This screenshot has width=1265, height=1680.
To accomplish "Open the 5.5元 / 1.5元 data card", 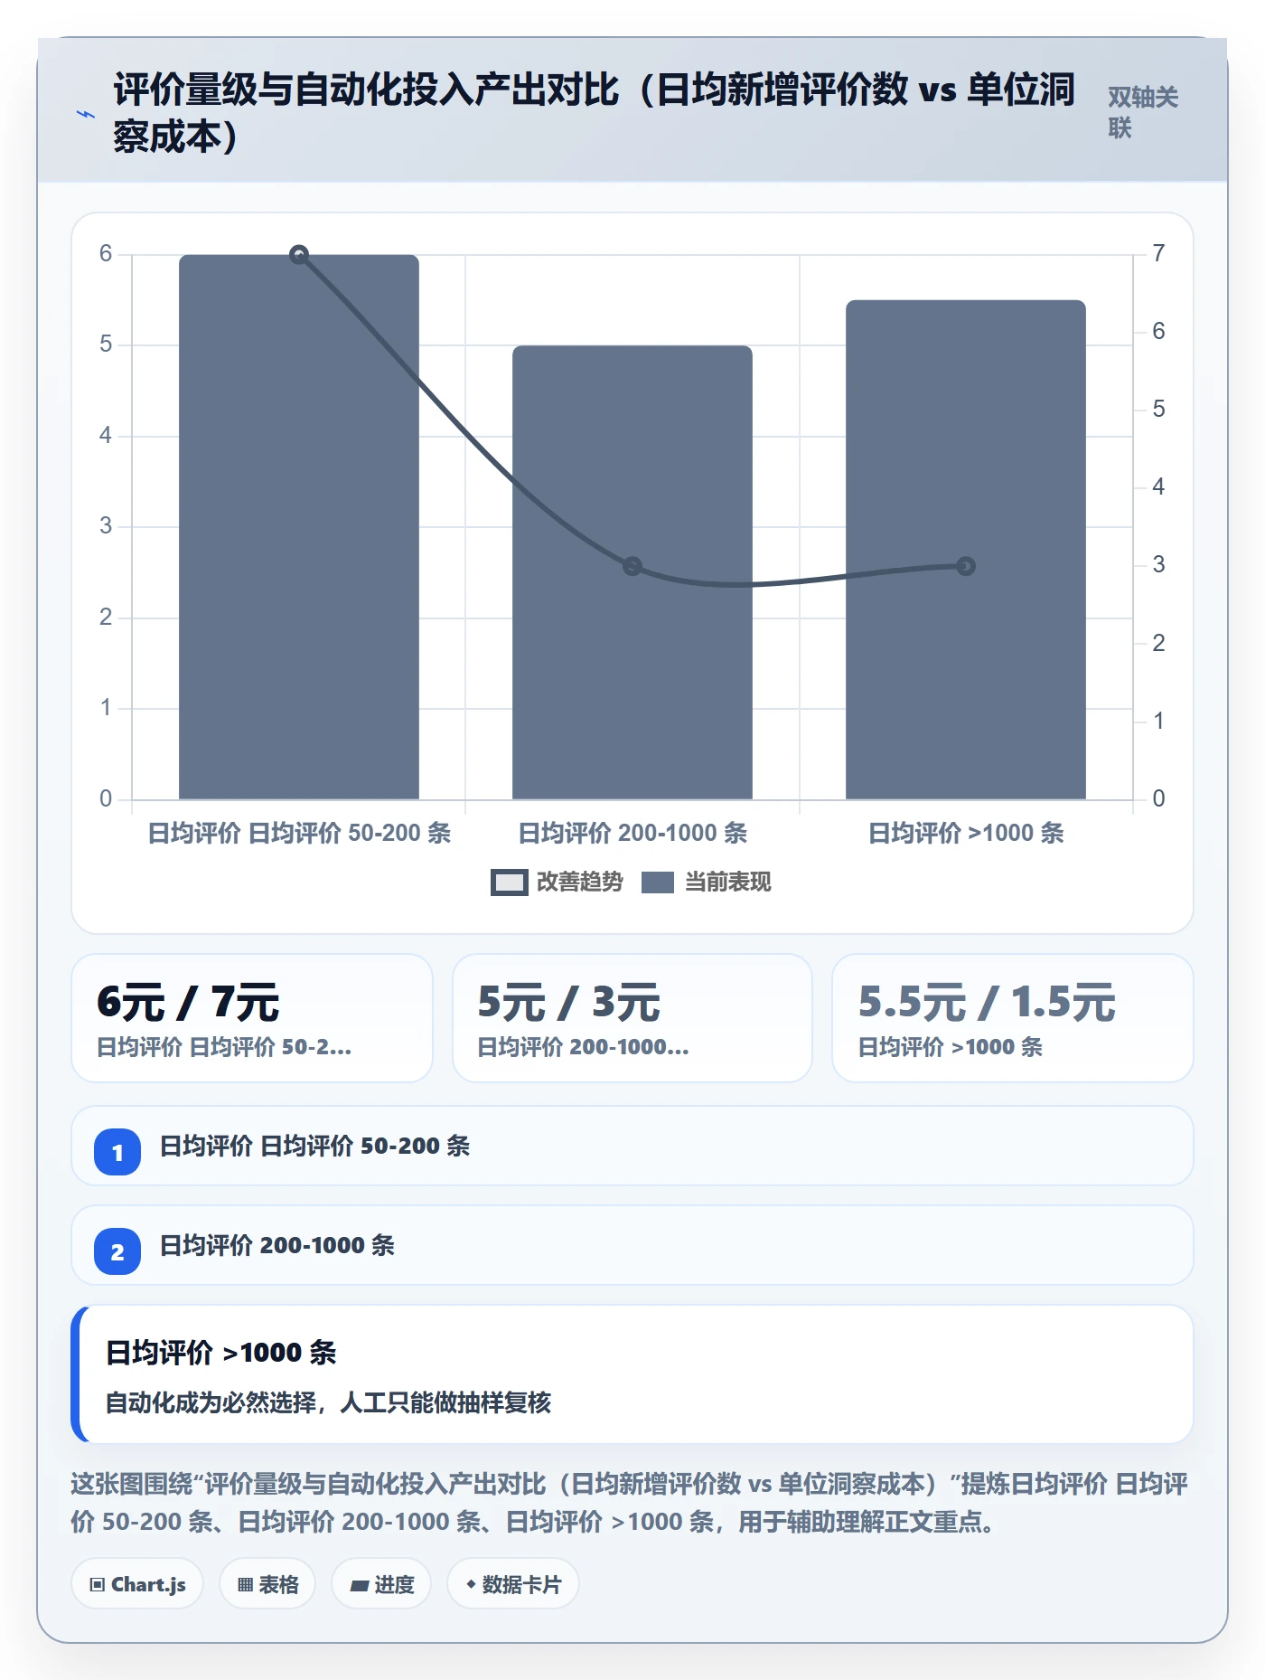I will [x=1013, y=1018].
